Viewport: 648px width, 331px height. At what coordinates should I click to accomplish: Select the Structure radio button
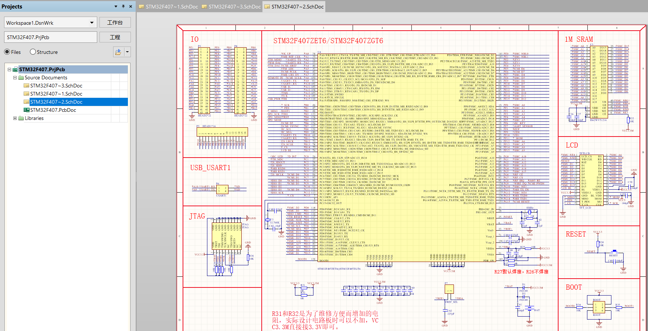[x=33, y=52]
